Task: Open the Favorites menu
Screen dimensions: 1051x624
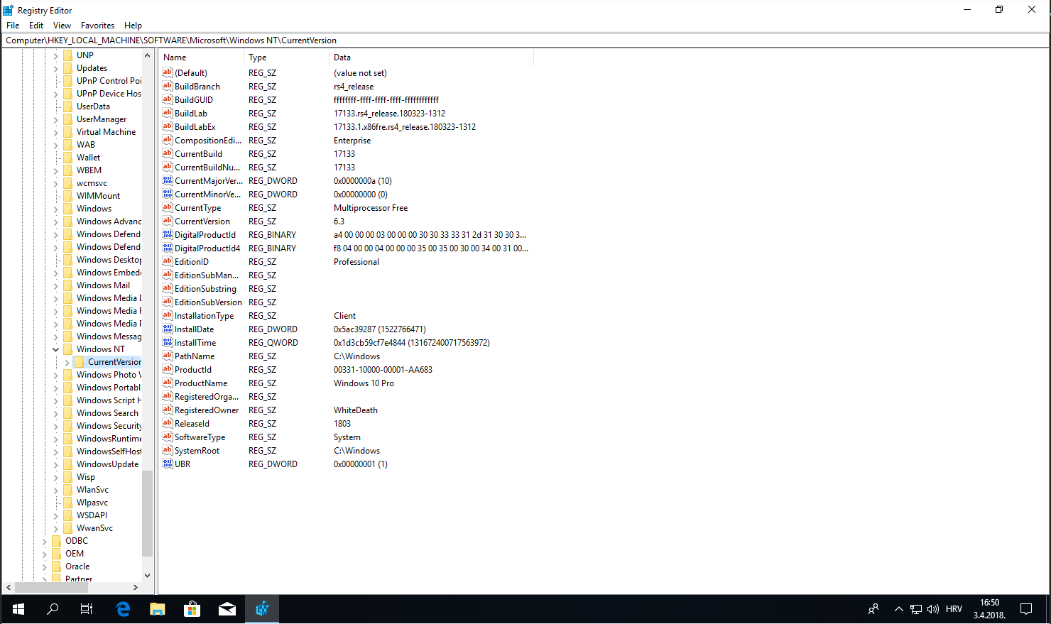Action: pos(97,25)
